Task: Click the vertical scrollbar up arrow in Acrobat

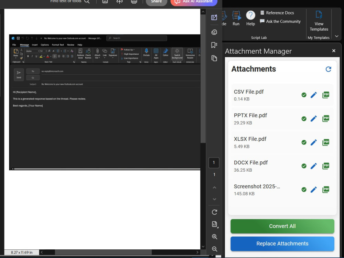Action: (x=203, y=12)
